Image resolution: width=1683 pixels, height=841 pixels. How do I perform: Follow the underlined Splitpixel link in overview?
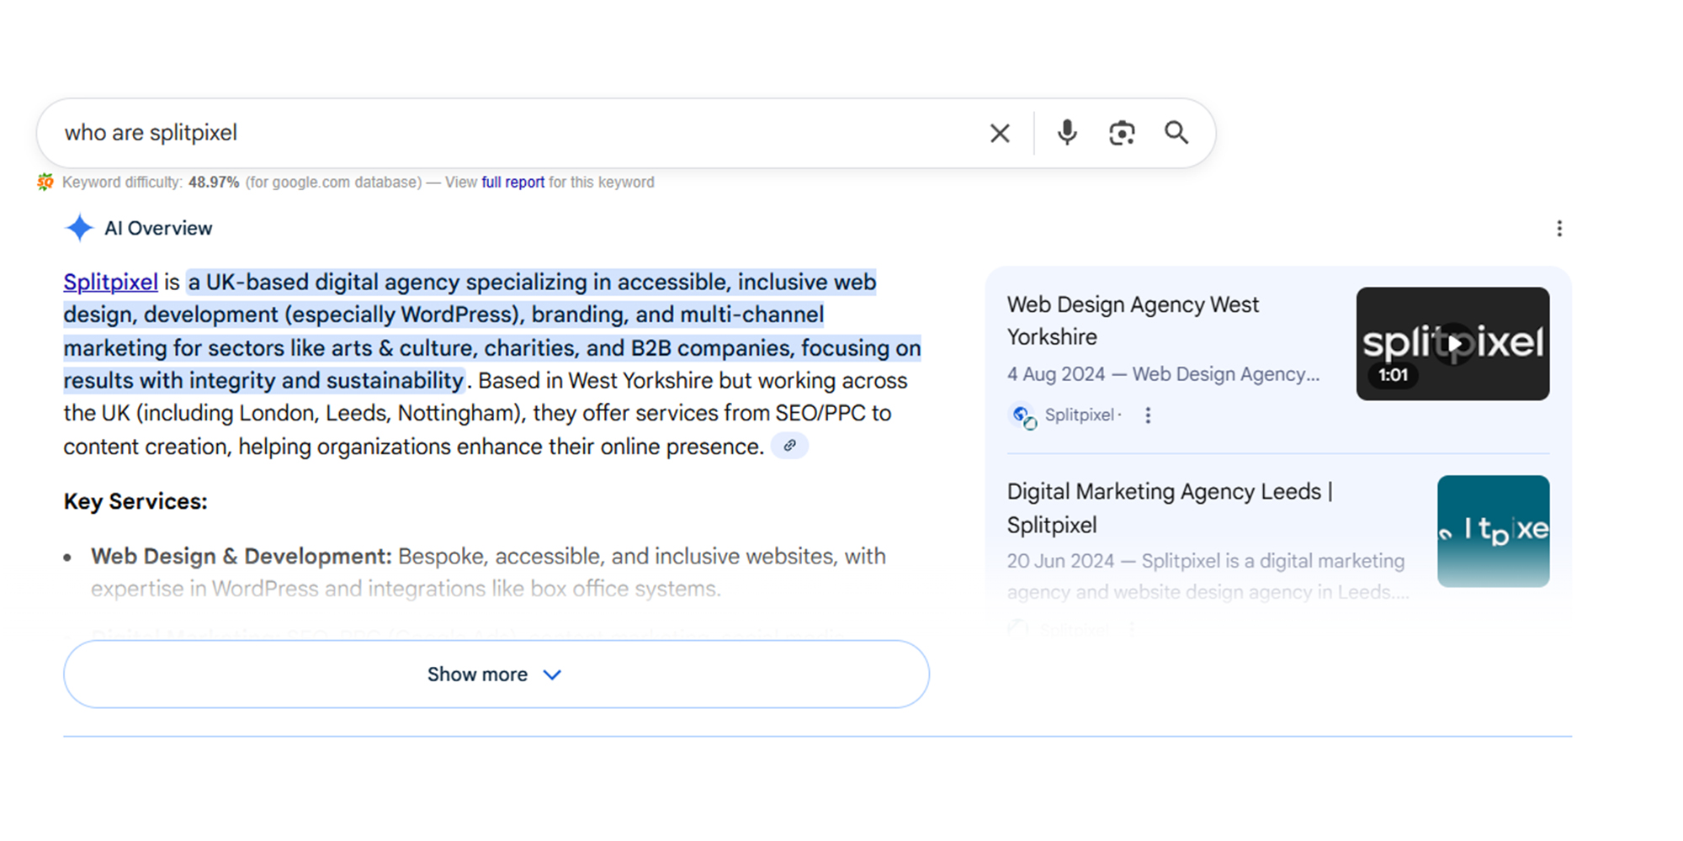click(x=110, y=282)
